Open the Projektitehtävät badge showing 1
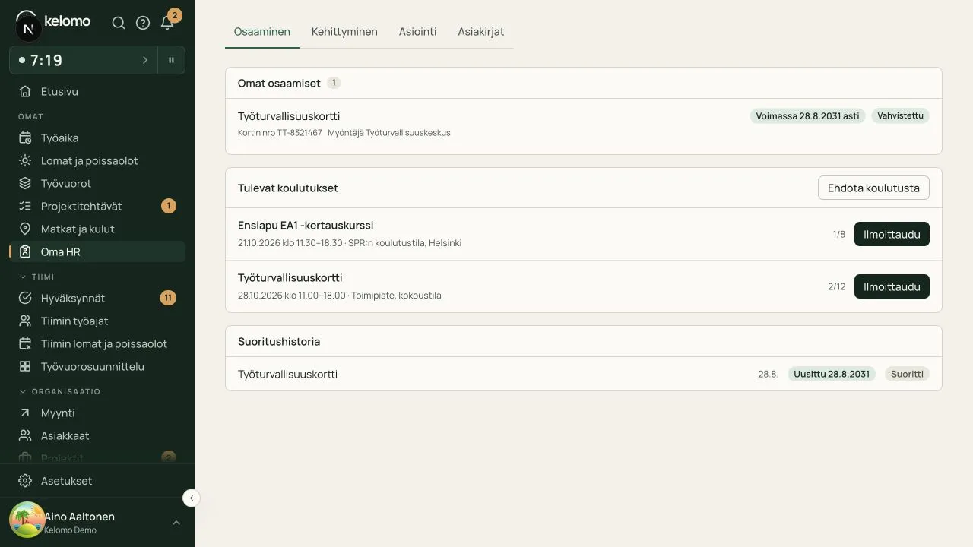This screenshot has width=973, height=547. click(x=169, y=206)
